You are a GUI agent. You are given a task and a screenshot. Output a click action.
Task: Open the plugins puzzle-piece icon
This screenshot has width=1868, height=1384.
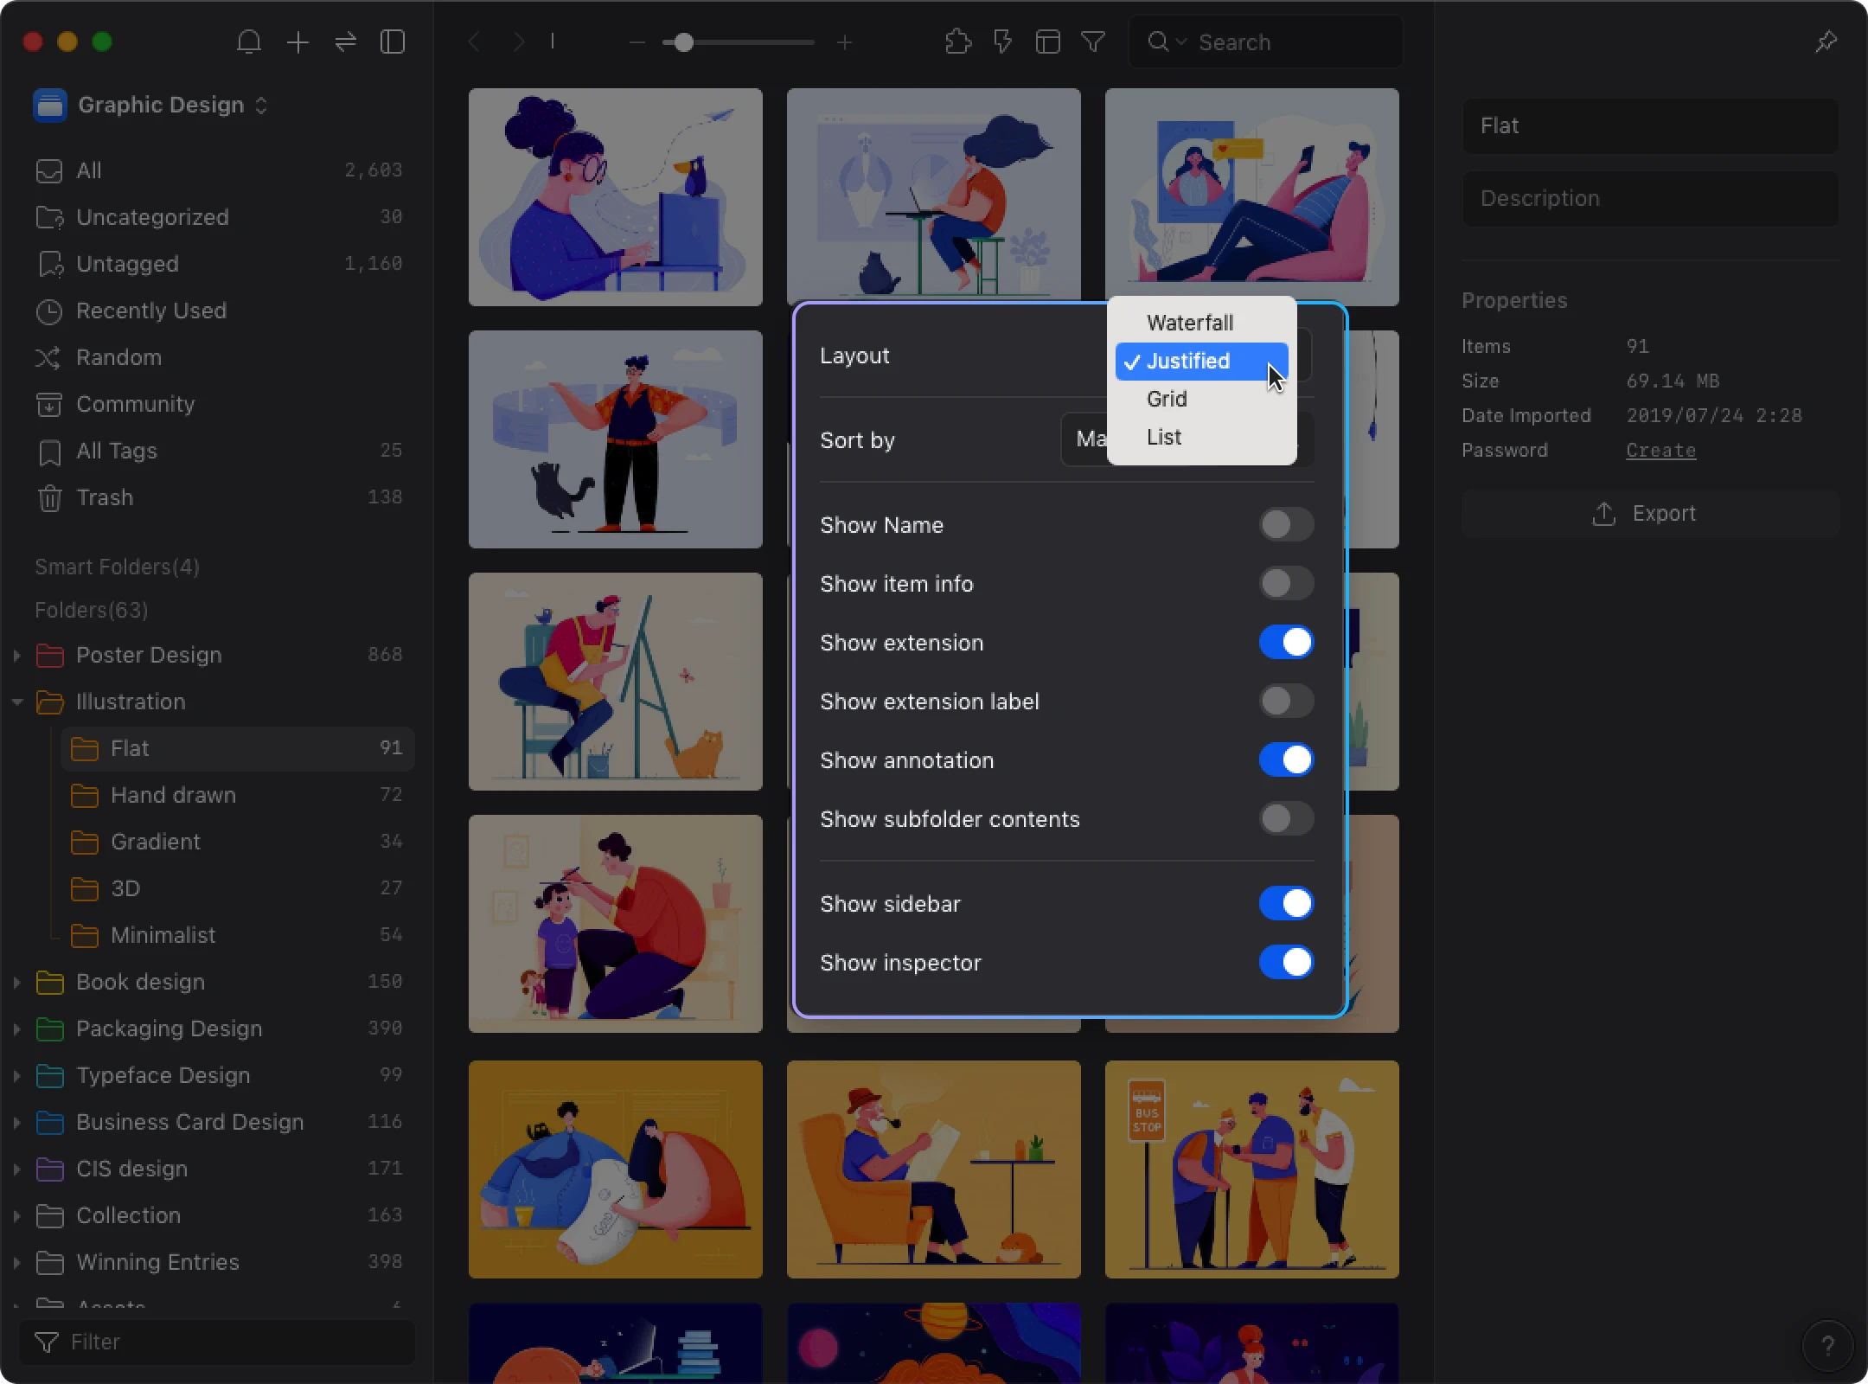coord(958,42)
